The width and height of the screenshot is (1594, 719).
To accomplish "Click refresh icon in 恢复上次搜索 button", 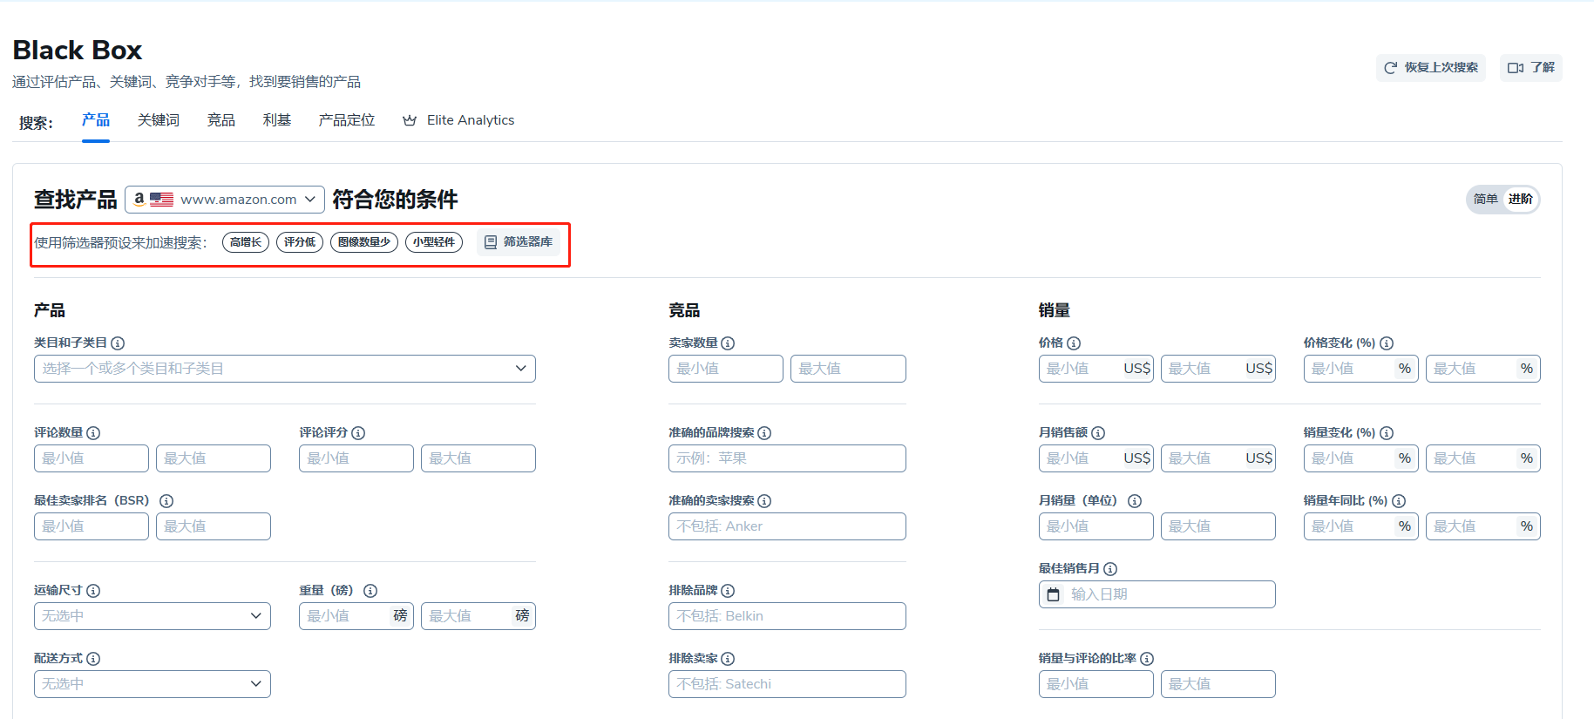I will tap(1391, 68).
